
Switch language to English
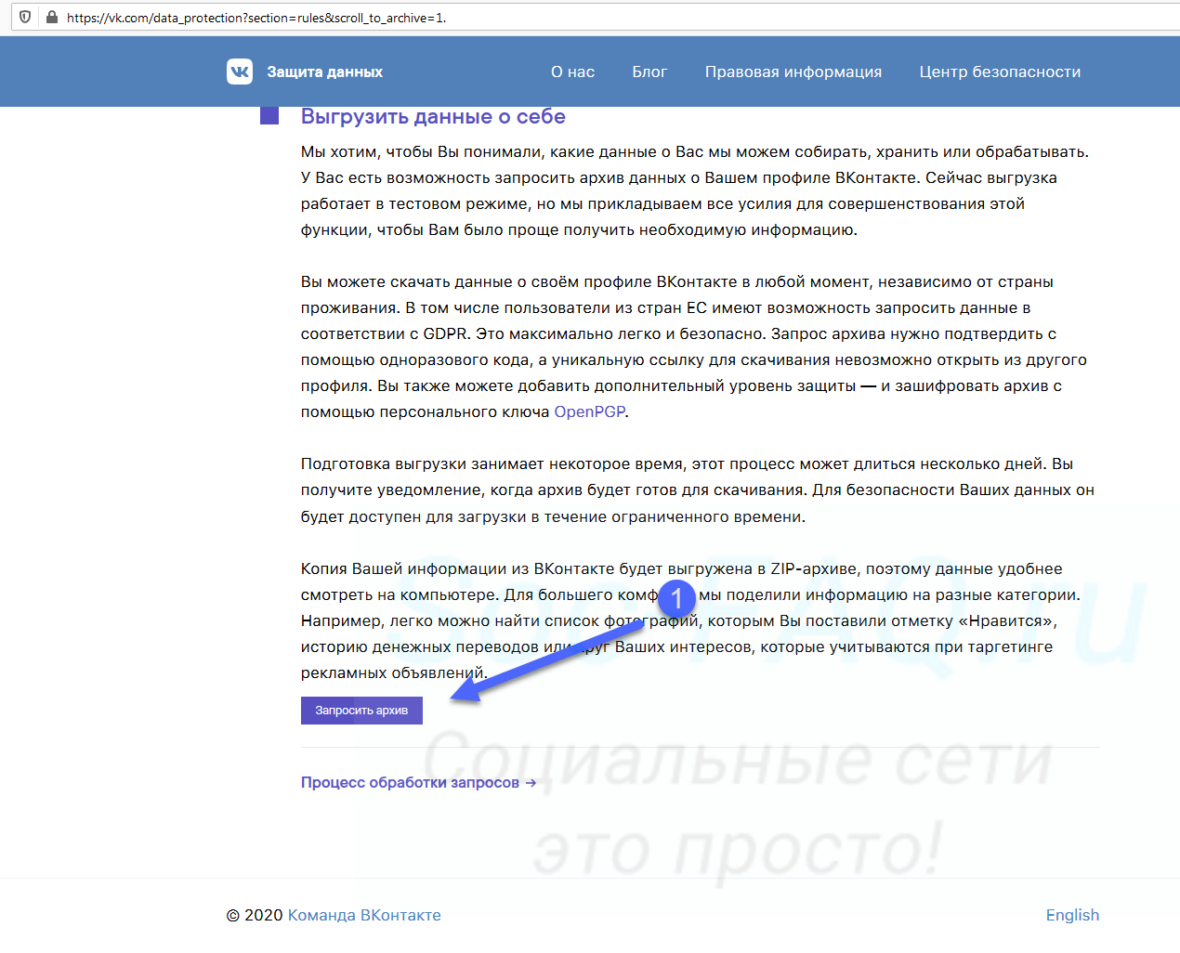pyautogui.click(x=1072, y=915)
